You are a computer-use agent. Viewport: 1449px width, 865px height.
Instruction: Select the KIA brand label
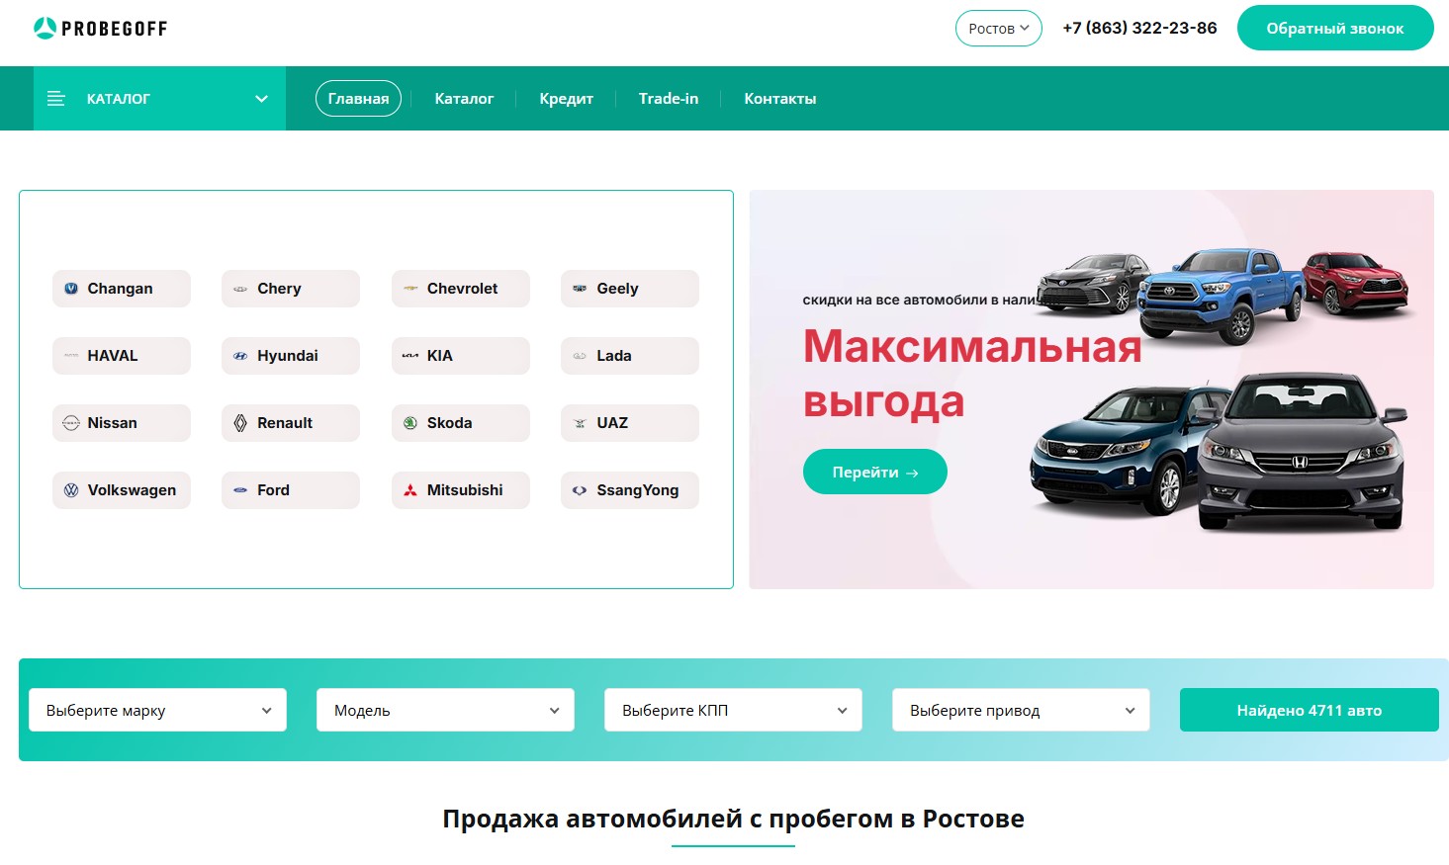point(440,356)
